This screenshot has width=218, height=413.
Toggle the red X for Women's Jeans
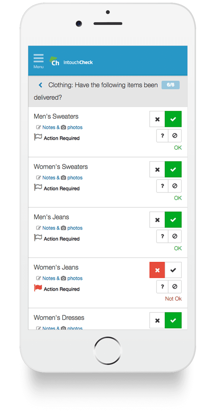157,270
